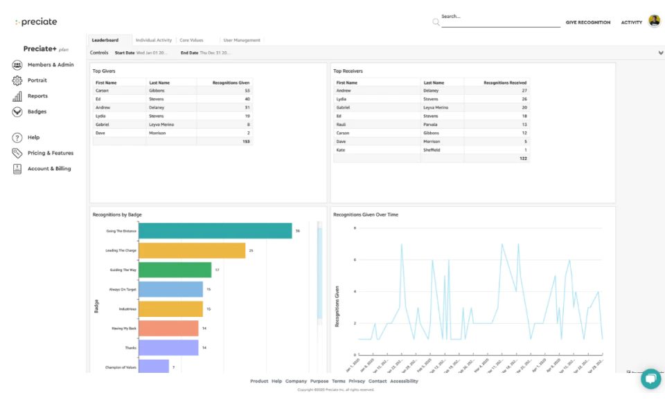The width and height of the screenshot is (665, 404).
Task: Click the Portrait gear icon
Action: coord(17,80)
